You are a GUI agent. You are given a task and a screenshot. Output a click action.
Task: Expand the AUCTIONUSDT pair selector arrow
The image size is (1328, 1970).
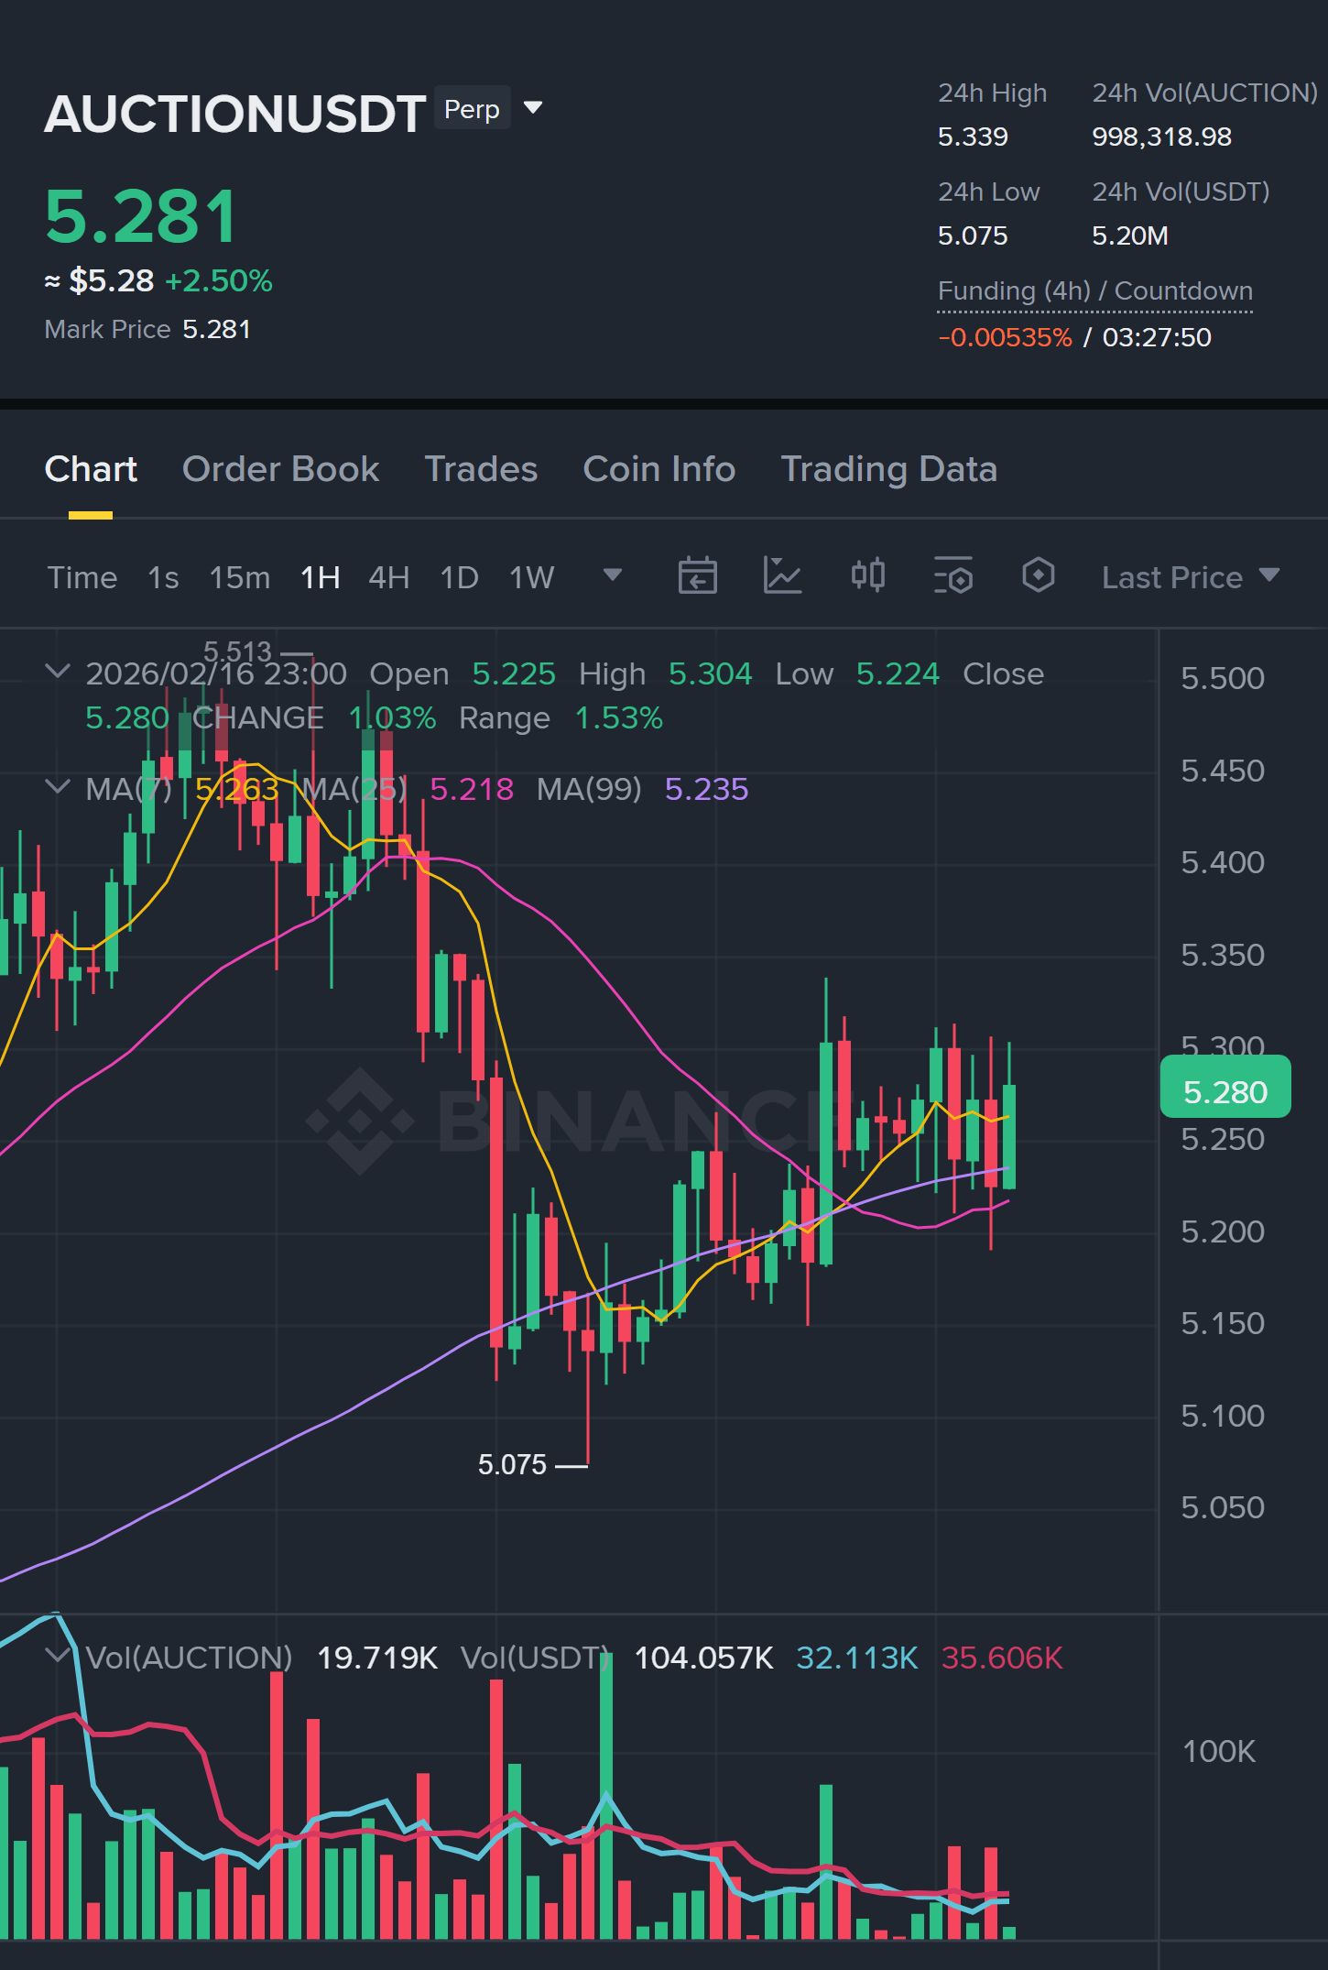pyautogui.click(x=533, y=108)
